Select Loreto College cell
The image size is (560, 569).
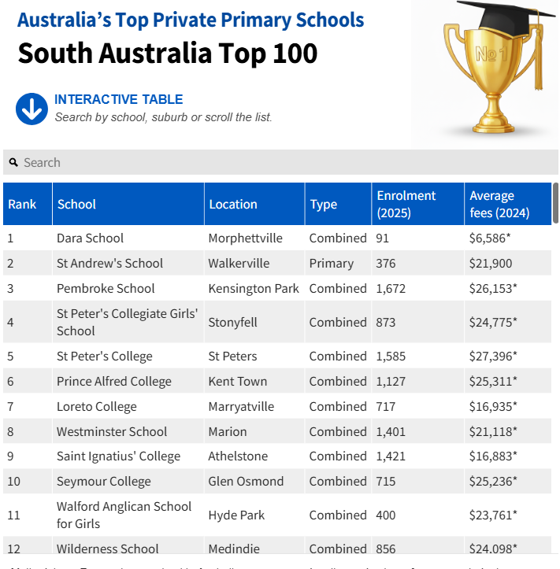pyautogui.click(x=128, y=406)
